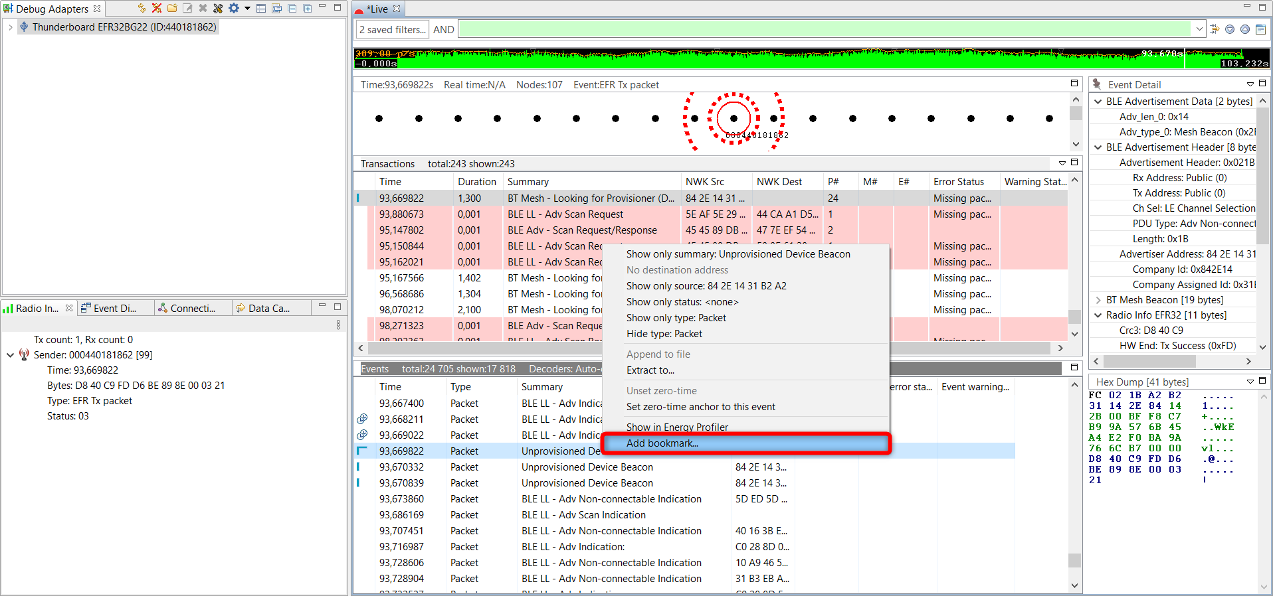Click the edit pencil icon in Debug Adapters toolbar
Viewport: 1273px width, 596px height.
(x=187, y=9)
